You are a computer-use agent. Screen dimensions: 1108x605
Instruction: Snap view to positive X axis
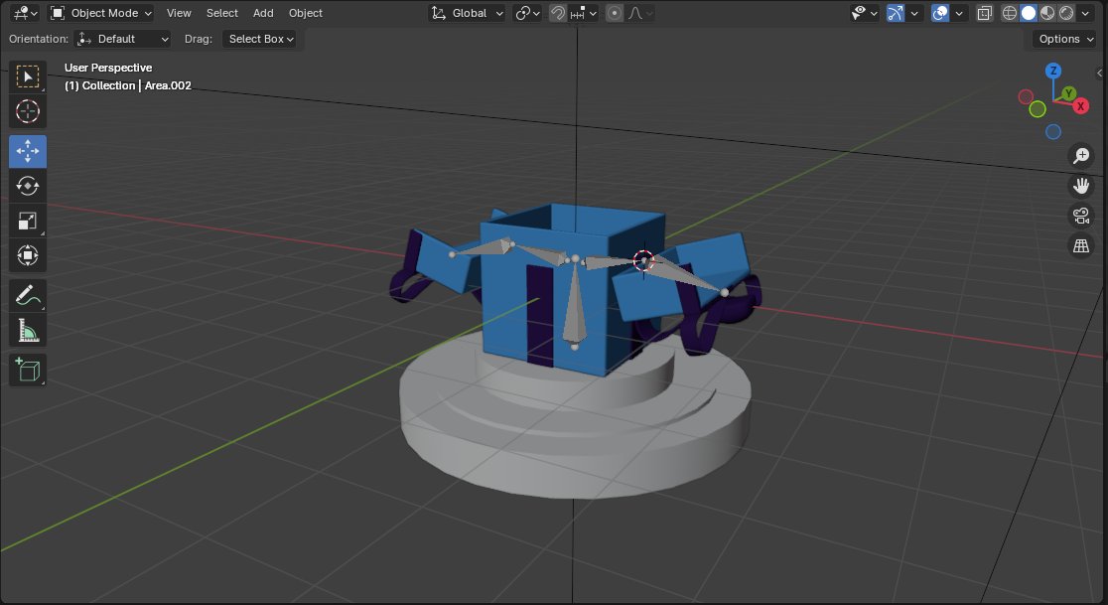pos(1080,106)
